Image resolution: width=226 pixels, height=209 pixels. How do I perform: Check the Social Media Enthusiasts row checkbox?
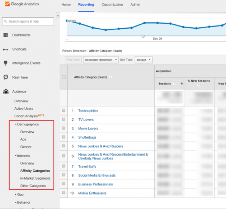coord(63,175)
